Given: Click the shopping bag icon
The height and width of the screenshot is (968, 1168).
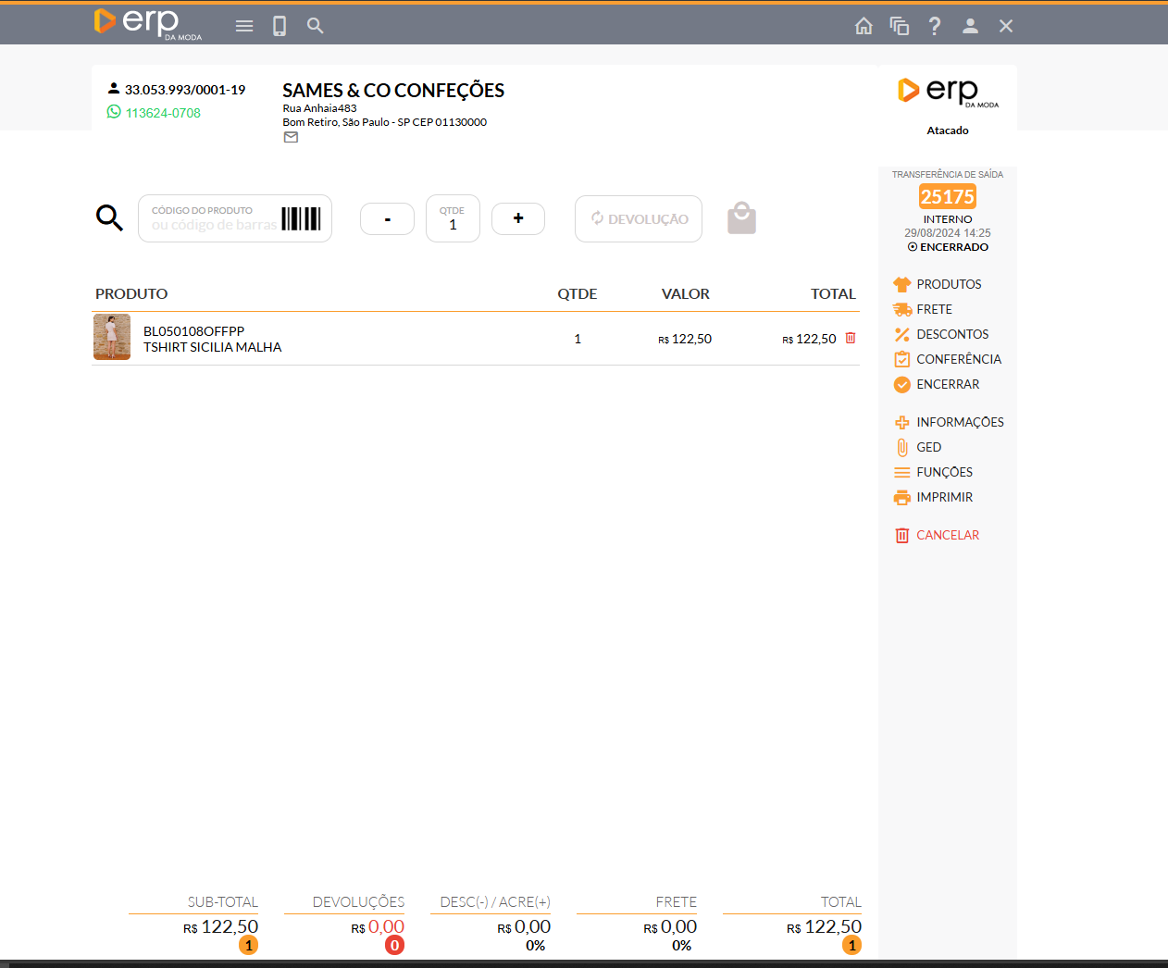Looking at the screenshot, I should [x=741, y=218].
